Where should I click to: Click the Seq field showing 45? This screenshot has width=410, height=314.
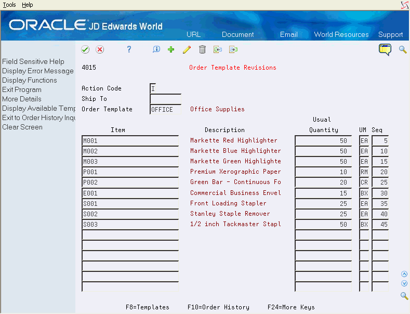tap(380, 225)
